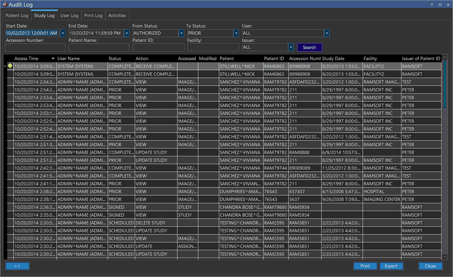Click the Print button
Image resolution: width=453 pixels, height=277 pixels.
365,266
